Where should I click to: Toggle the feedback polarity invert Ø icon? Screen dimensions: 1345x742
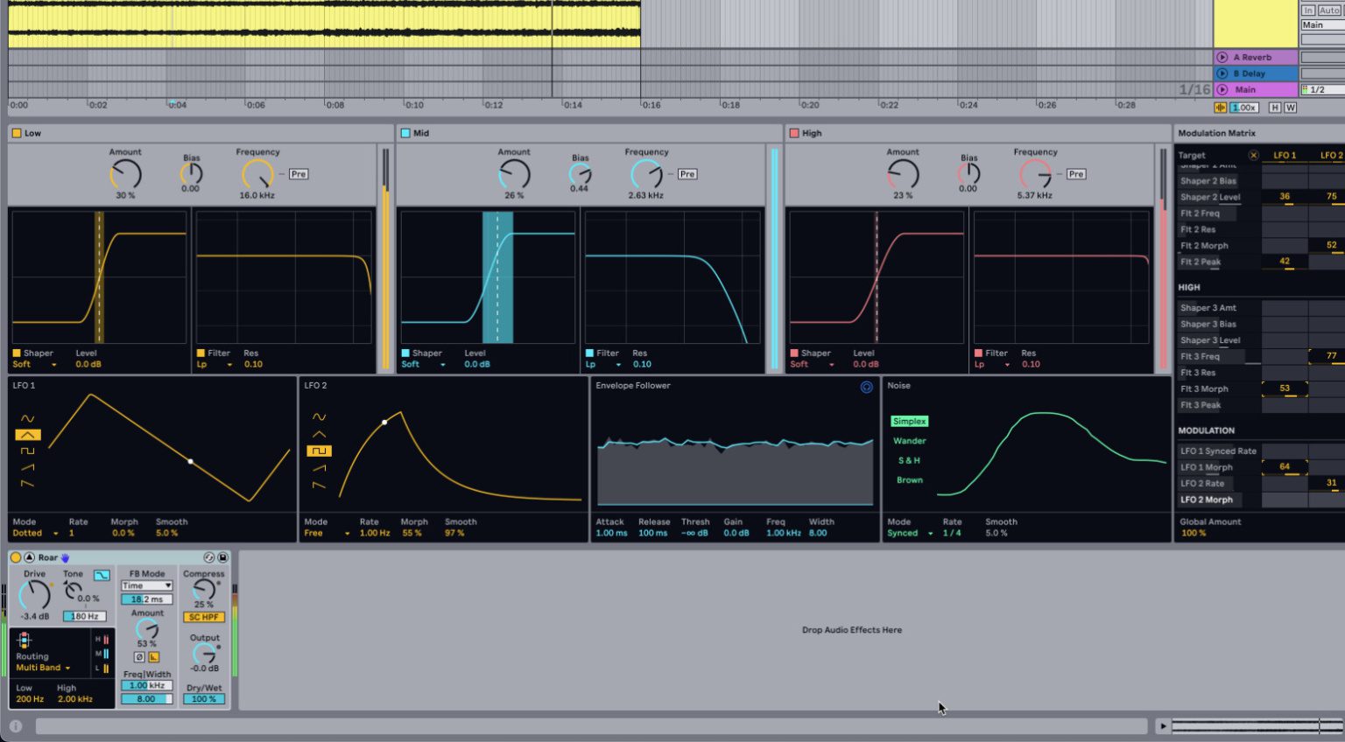point(139,656)
